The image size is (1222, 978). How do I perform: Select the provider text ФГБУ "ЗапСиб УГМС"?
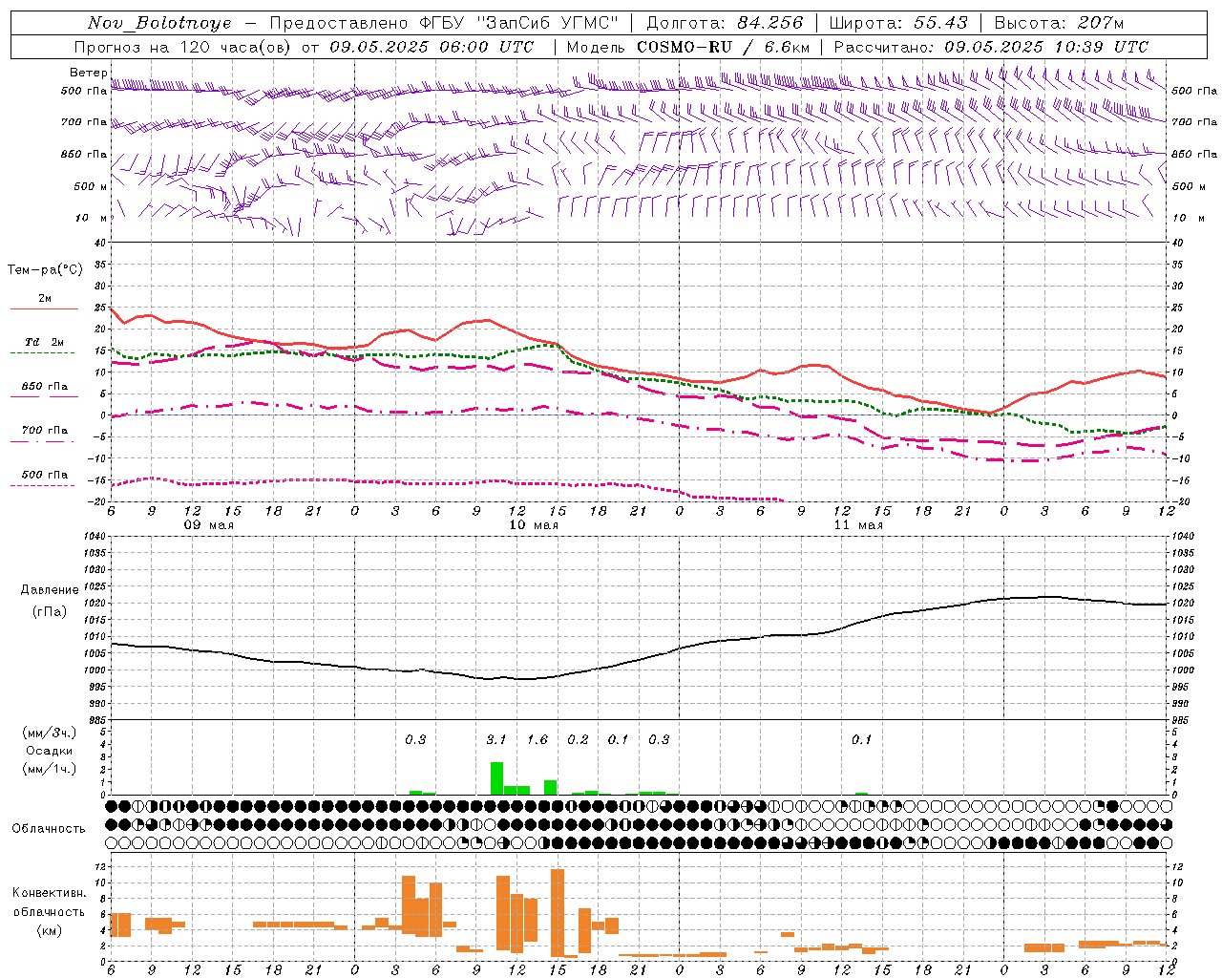(x=518, y=23)
